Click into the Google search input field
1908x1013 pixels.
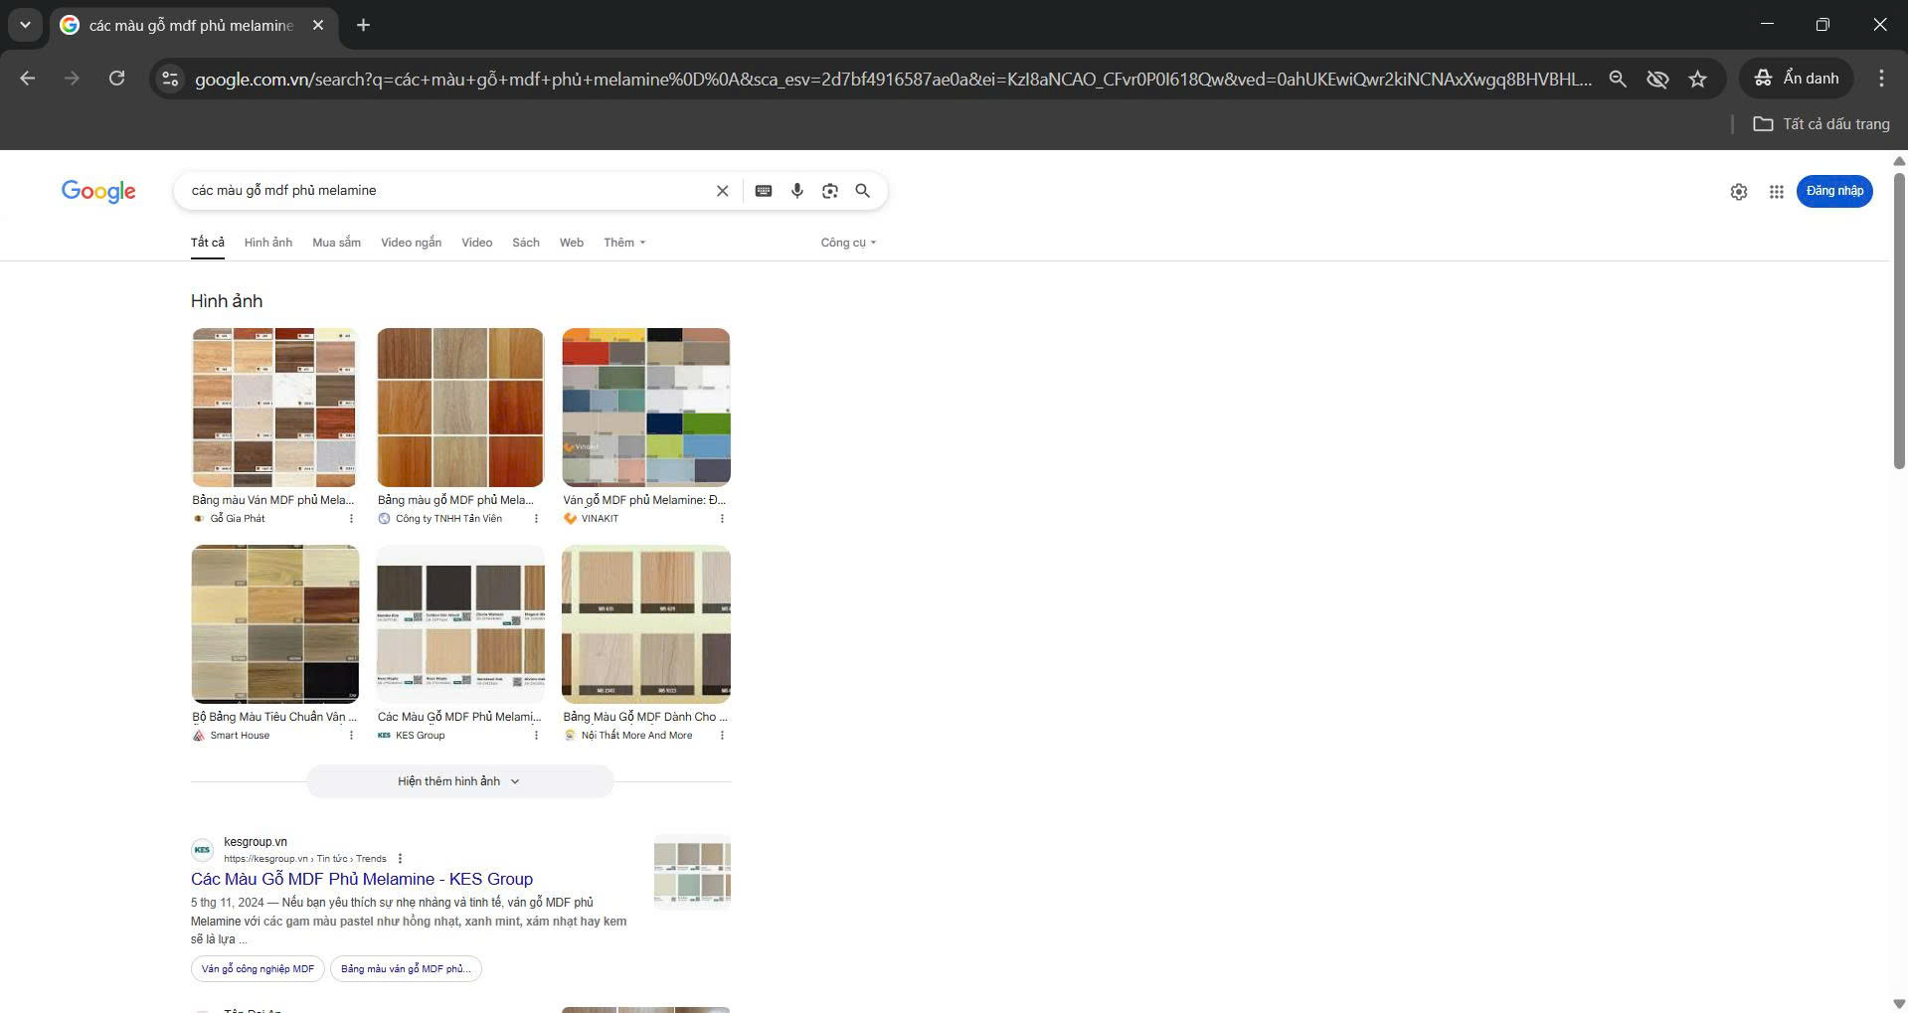click(x=447, y=191)
